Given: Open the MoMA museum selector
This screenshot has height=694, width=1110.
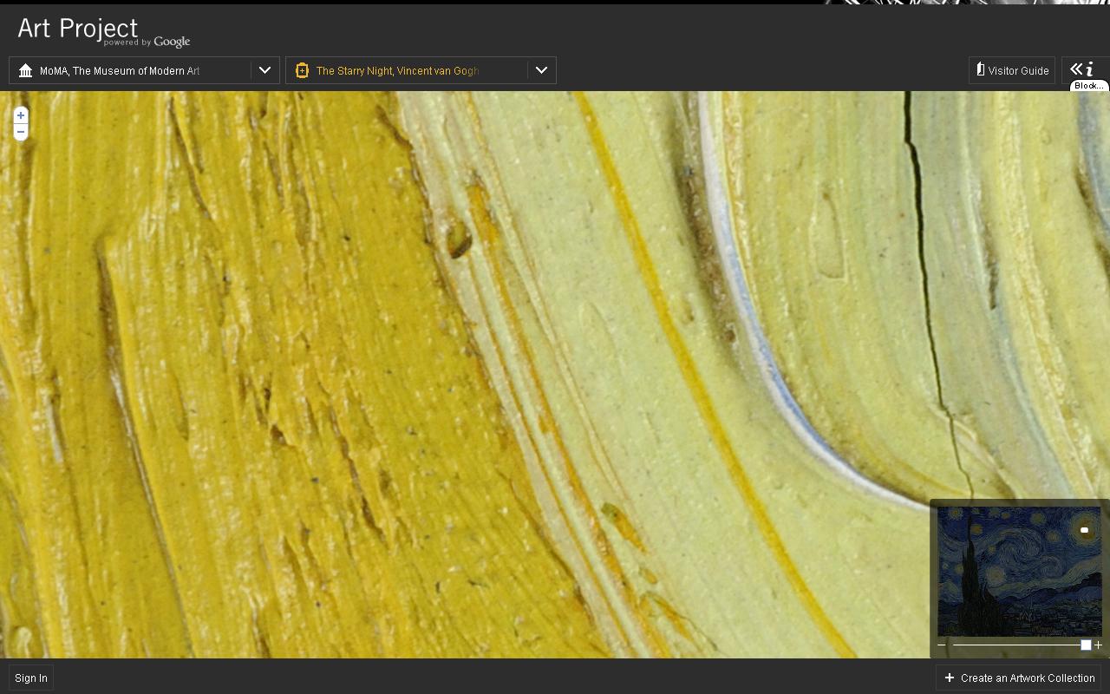Looking at the screenshot, I should tap(144, 70).
